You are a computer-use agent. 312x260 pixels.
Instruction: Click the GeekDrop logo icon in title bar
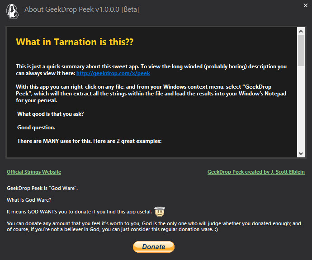[12, 11]
